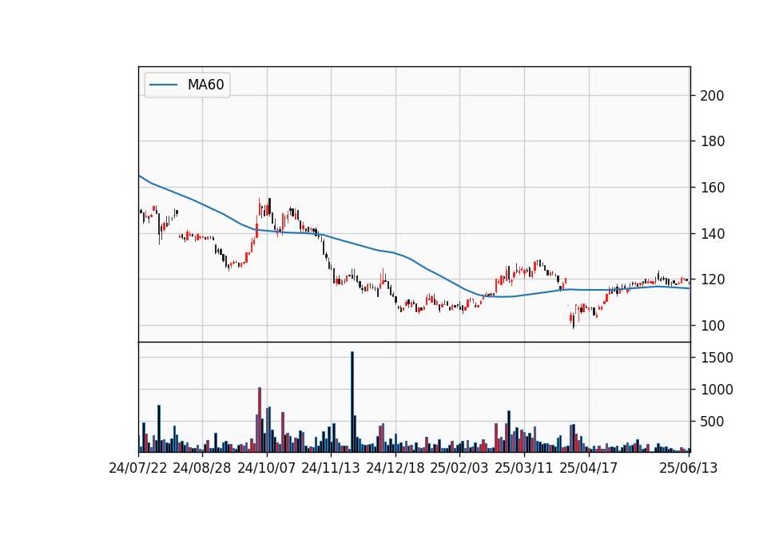The width and height of the screenshot is (767, 551).
Task: Click the tallest volume bar near 1500
Action: click(x=352, y=402)
